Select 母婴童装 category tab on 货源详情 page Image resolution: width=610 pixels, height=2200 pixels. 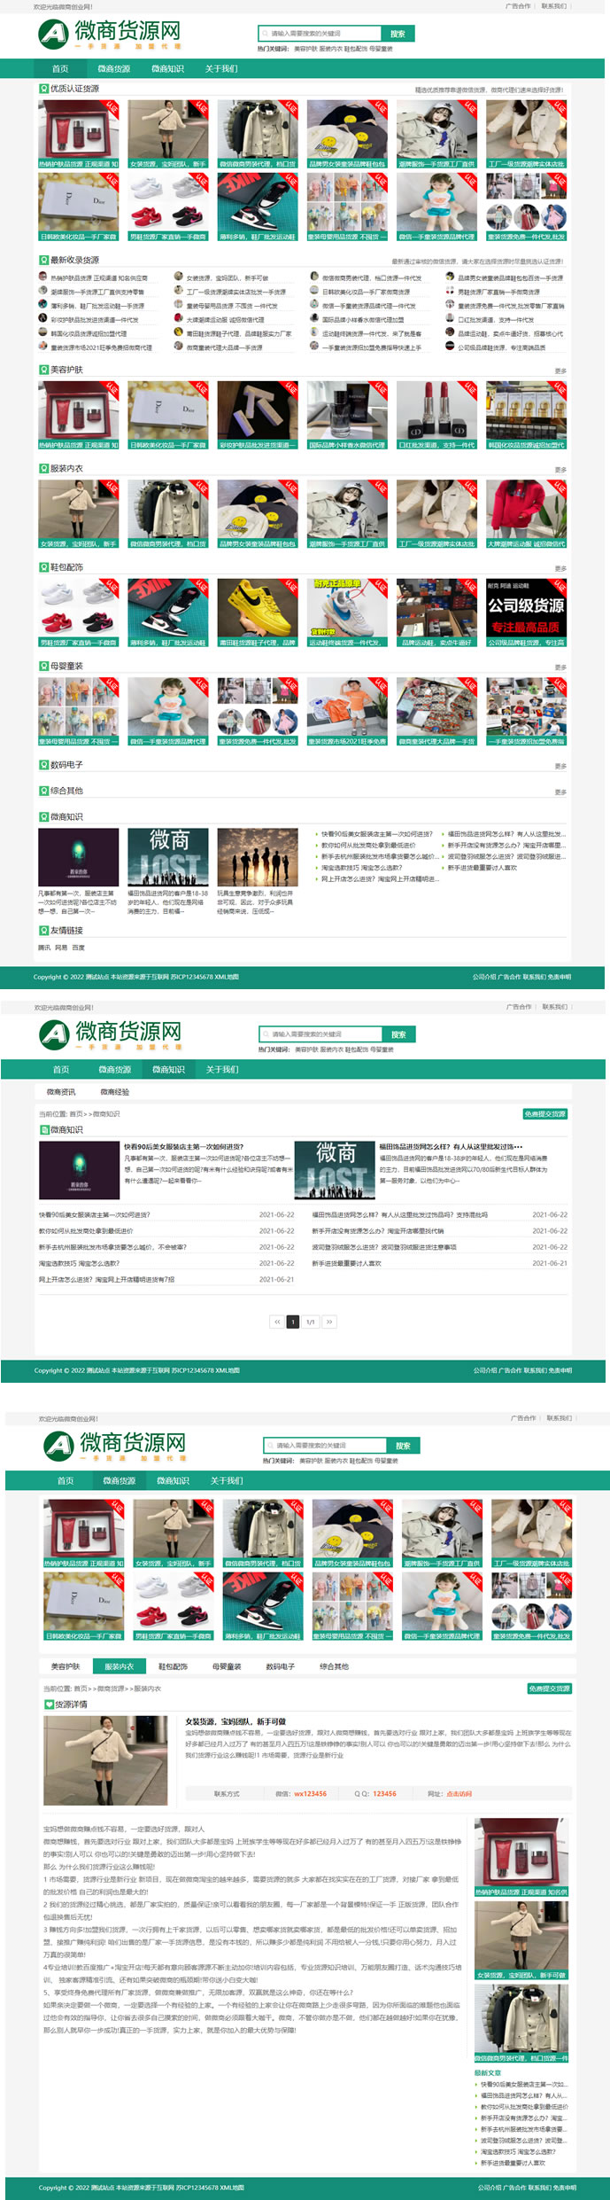227,1666
